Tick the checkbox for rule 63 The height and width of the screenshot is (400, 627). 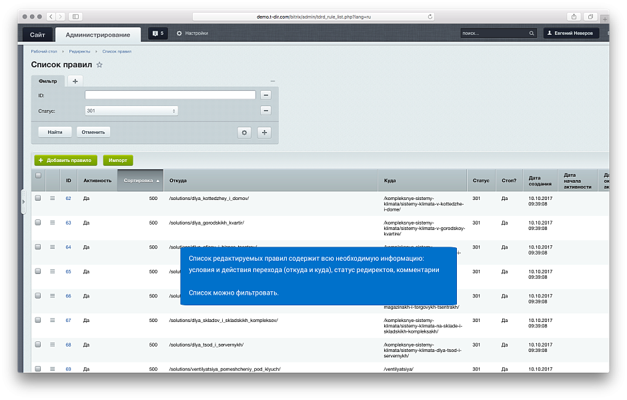[x=38, y=223]
